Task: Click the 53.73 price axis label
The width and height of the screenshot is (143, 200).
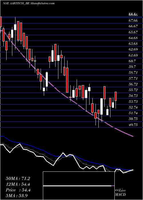Action: (x=133, y=101)
